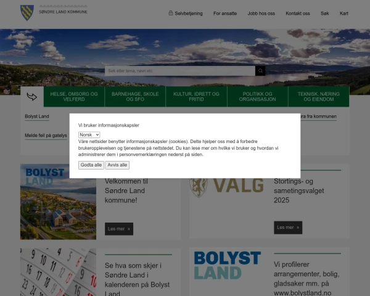370x296 pixels.
Task: Open Jobb hos oss link
Action: [x=261, y=13]
